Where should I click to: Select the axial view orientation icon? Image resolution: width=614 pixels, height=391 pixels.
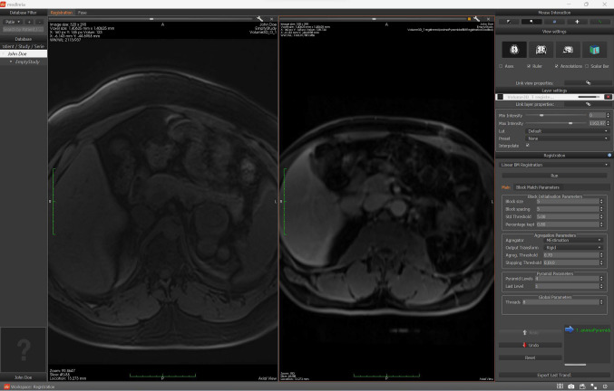(515, 51)
